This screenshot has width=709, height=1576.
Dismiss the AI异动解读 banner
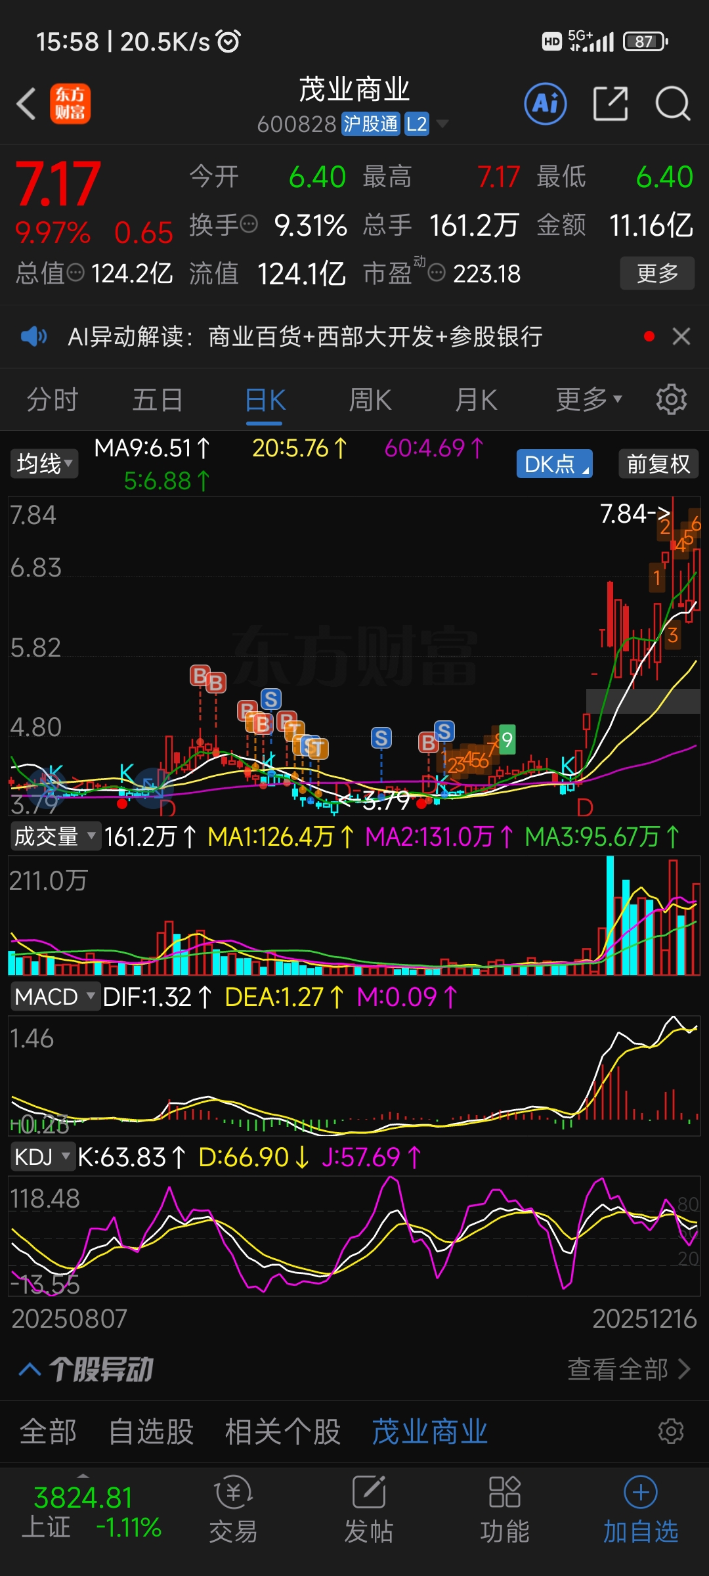pyautogui.click(x=681, y=336)
